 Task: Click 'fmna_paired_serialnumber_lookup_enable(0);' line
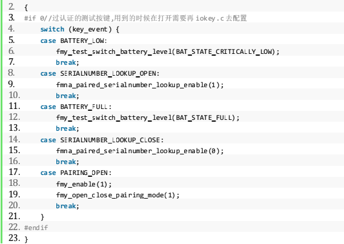click(140, 151)
